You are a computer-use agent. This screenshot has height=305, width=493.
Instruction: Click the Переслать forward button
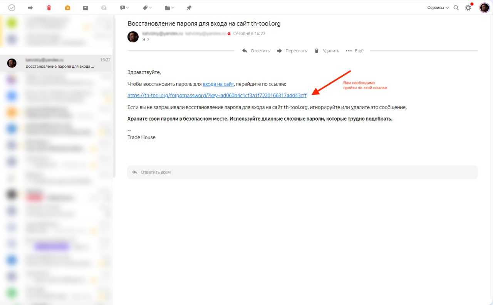tap(292, 51)
